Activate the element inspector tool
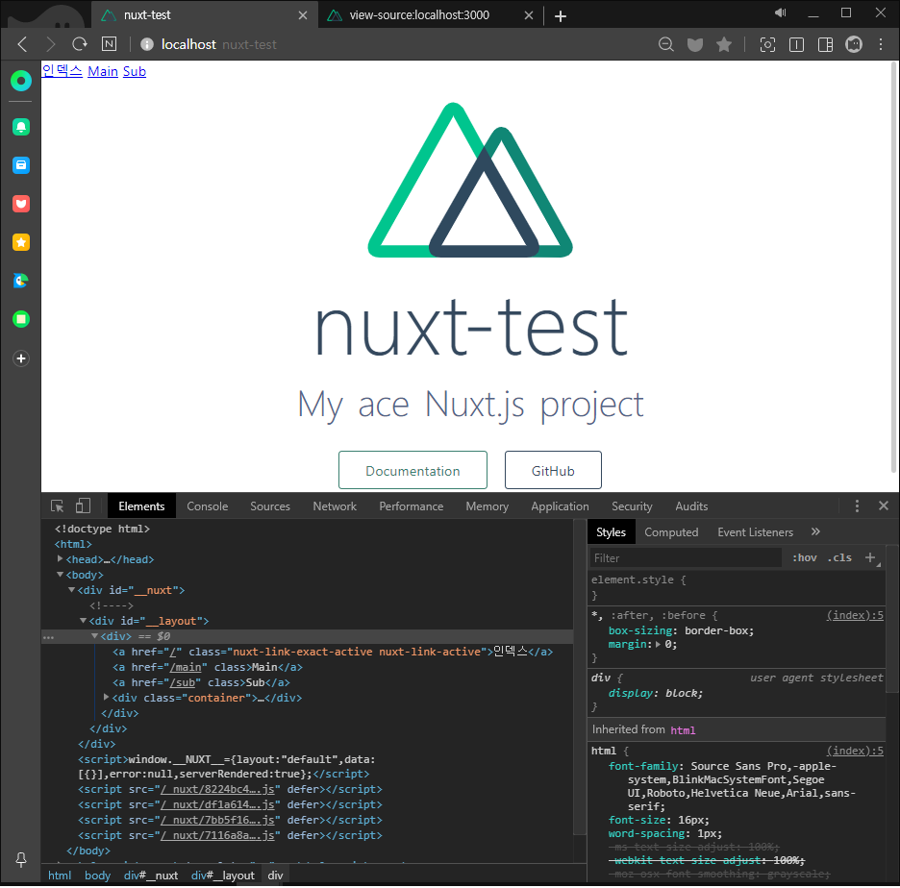The width and height of the screenshot is (900, 888). (57, 506)
